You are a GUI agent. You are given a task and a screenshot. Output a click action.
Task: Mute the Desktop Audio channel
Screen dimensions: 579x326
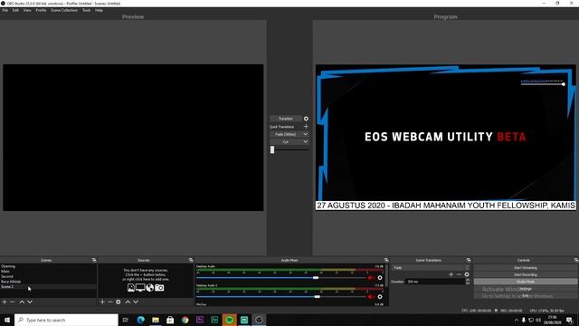point(370,278)
